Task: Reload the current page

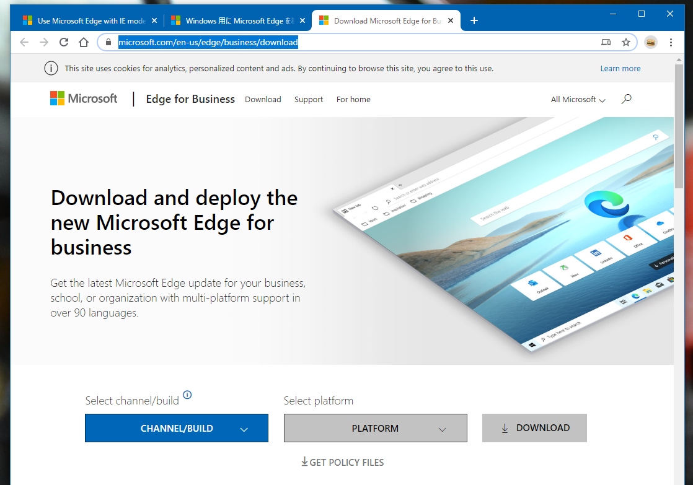Action: (x=64, y=42)
